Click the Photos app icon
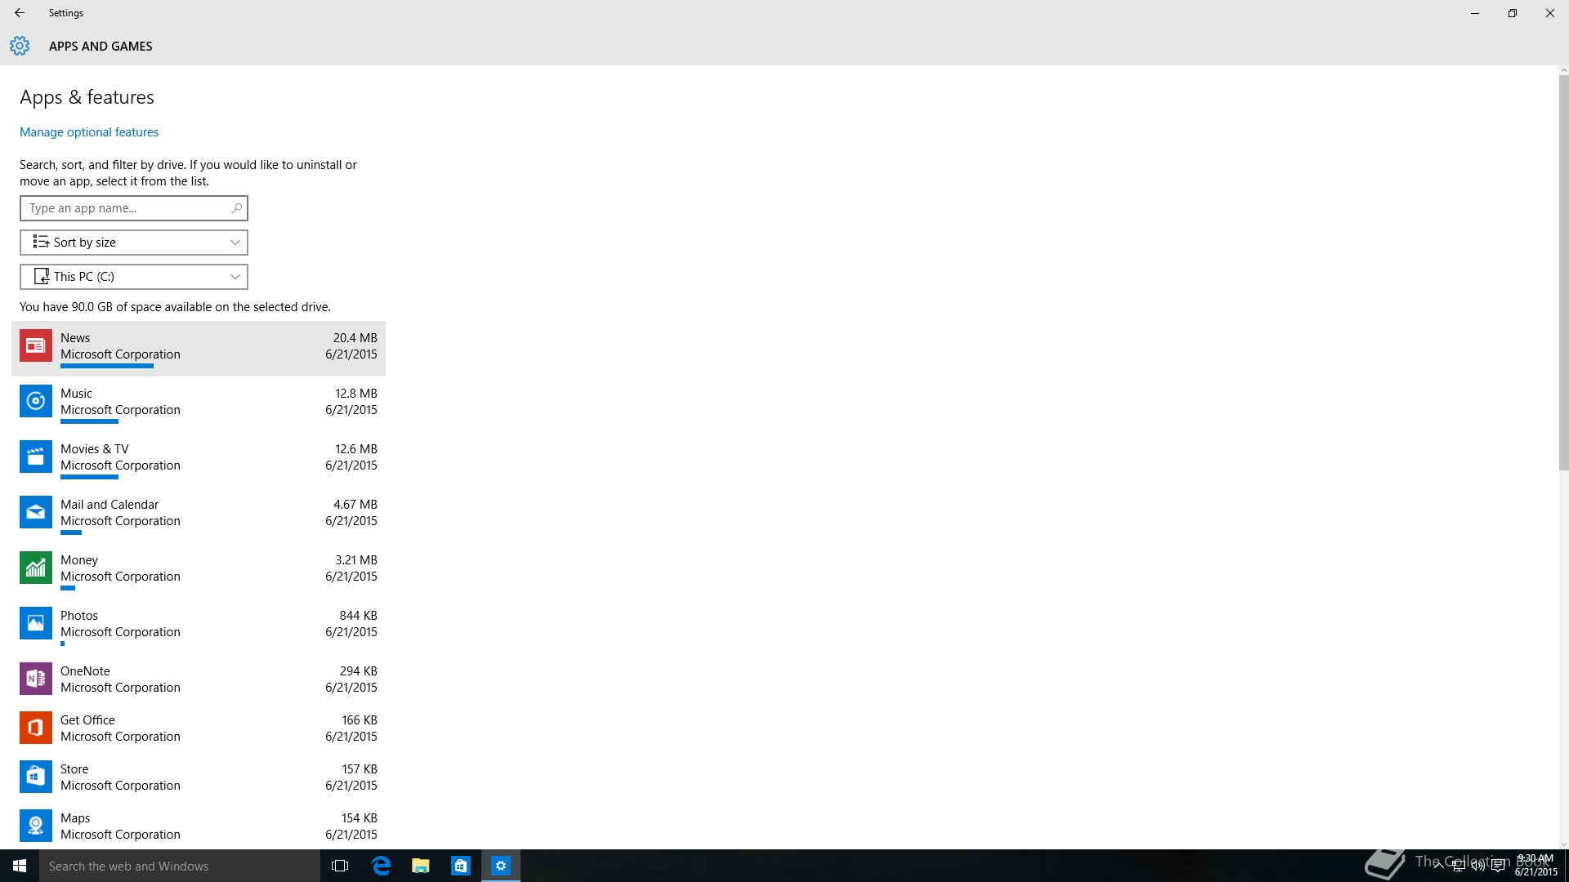This screenshot has height=882, width=1569. tap(36, 623)
